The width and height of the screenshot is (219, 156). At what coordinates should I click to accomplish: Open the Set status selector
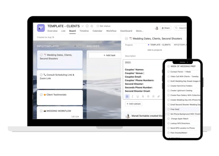103,26
